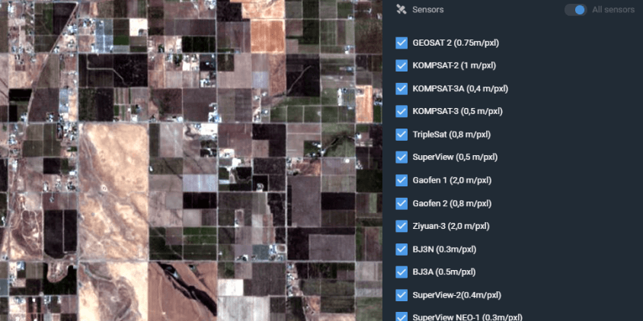The height and width of the screenshot is (321, 643).
Task: Click the BJ3N (0.3m/pxl) label
Action: coord(444,249)
